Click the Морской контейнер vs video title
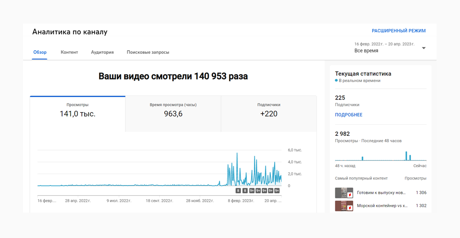 382,206
